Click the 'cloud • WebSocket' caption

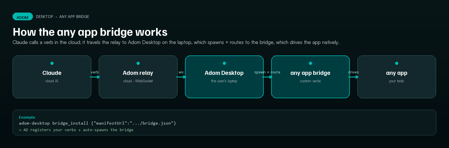(138, 81)
